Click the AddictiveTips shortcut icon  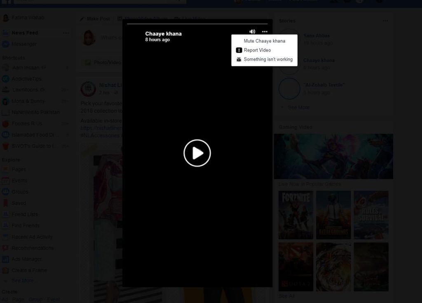(x=6, y=79)
